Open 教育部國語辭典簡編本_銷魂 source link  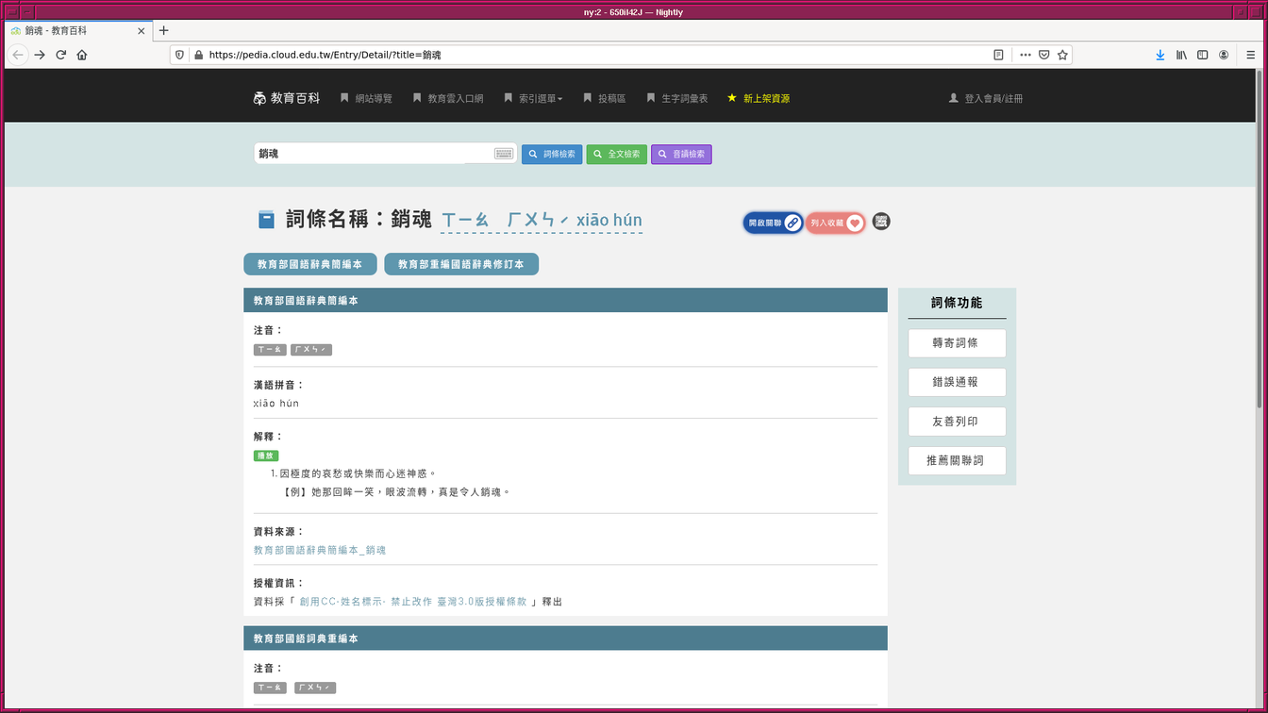tap(319, 550)
